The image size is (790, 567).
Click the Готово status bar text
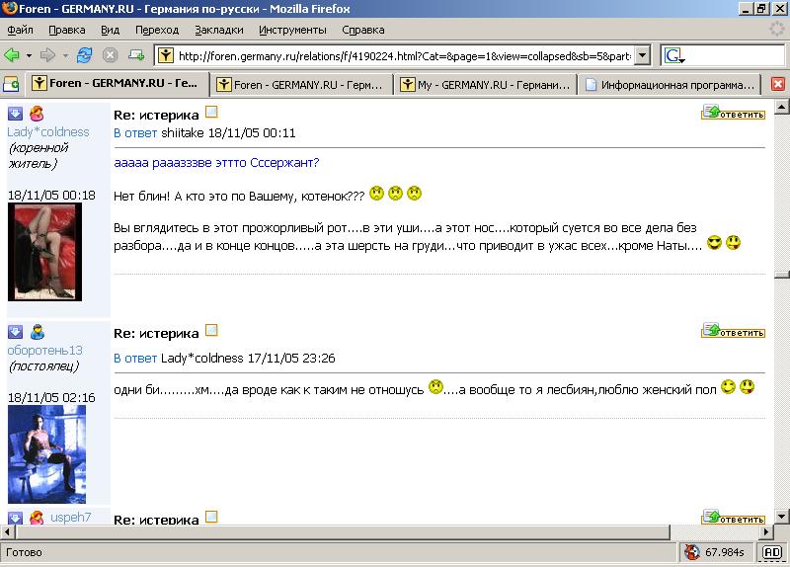pos(24,552)
